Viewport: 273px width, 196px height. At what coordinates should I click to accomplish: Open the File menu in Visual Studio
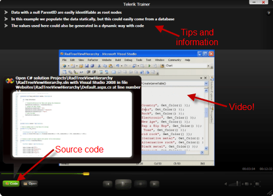coord(64,60)
